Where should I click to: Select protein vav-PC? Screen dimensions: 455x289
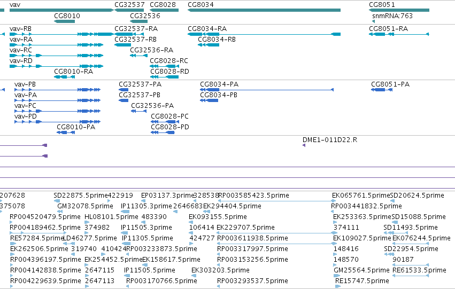[26, 106]
